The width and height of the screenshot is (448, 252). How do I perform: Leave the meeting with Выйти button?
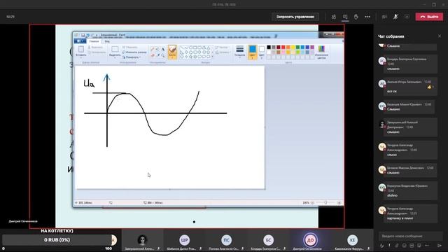pos(429,17)
